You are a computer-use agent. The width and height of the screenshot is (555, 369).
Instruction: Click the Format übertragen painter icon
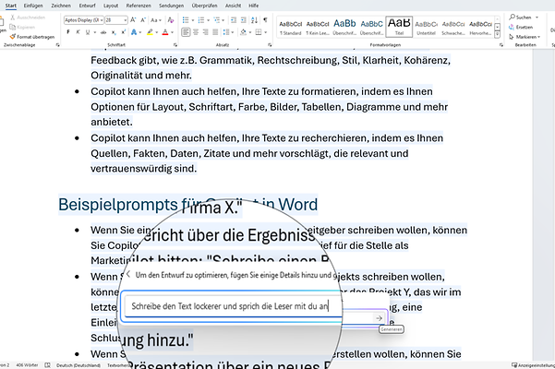click(x=13, y=37)
